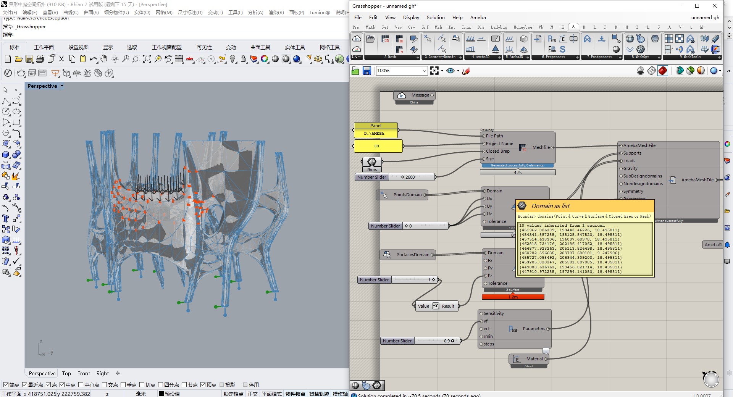This screenshot has width=733, height=397.
Task: Switch to the Ladybug component tab
Action: pos(499,27)
